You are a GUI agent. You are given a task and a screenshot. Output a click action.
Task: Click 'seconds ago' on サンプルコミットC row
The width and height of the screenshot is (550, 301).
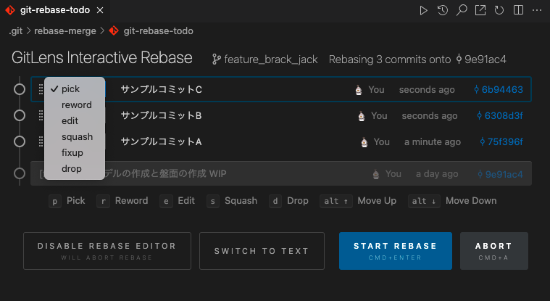pos(427,90)
